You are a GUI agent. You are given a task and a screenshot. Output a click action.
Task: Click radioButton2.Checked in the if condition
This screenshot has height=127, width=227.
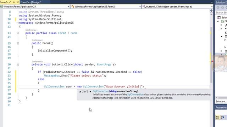tap(111, 72)
